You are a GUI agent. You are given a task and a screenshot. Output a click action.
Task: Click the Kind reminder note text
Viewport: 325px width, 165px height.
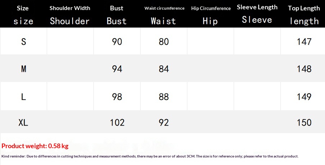point(150,156)
